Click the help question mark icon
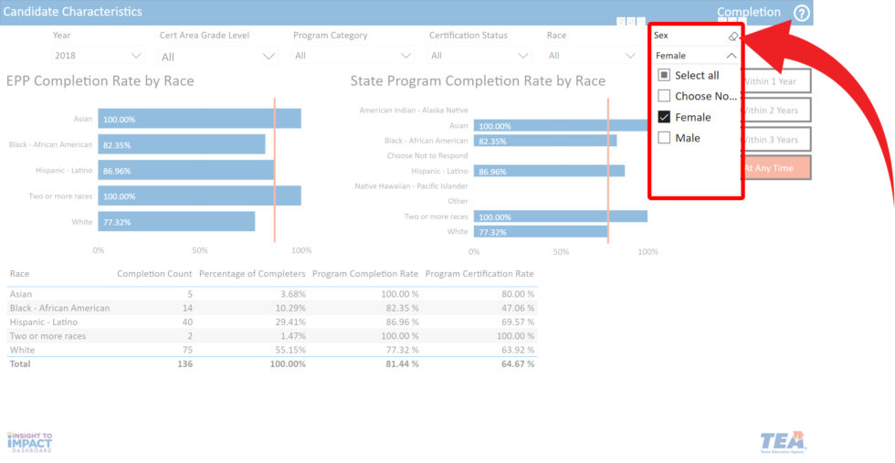This screenshot has height=463, width=895. pyautogui.click(x=801, y=13)
